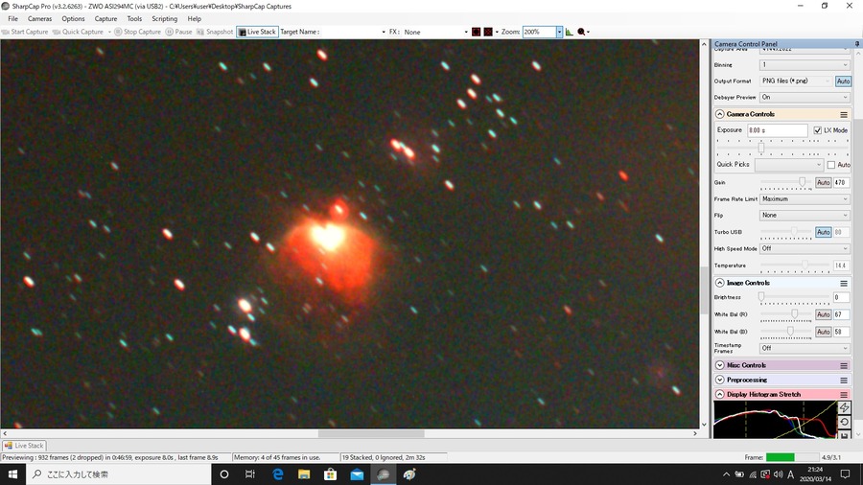This screenshot has width=863, height=485.
Task: Toggle the Live Stack toolbar button
Action: click(x=257, y=32)
